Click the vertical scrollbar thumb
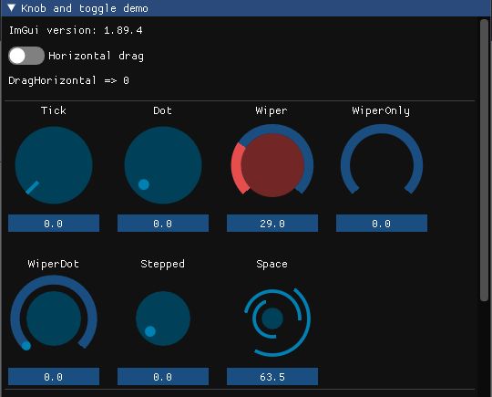492x397 pixels. point(484,161)
